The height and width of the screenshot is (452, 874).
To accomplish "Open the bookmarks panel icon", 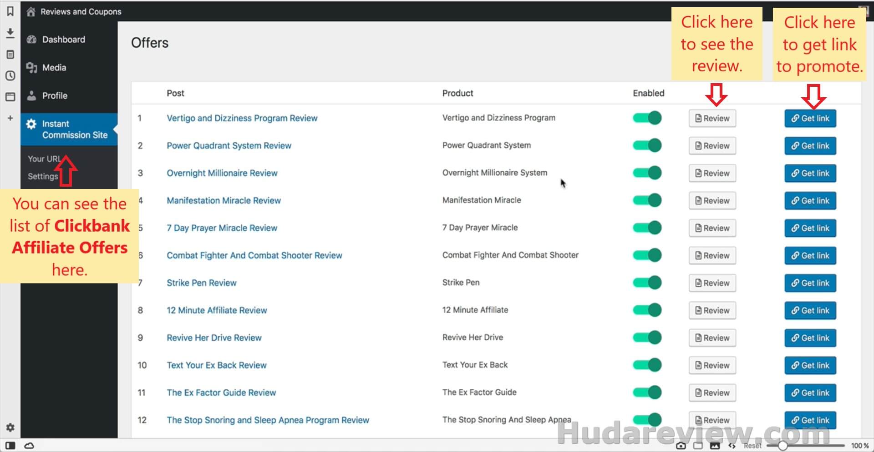I will pos(10,11).
